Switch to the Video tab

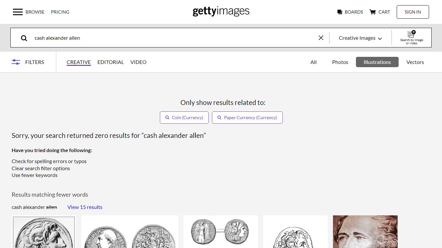[x=138, y=62]
